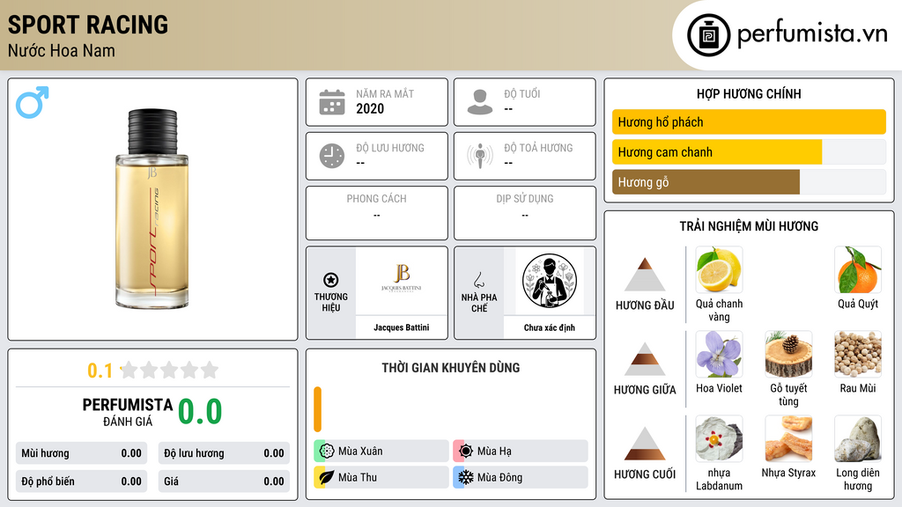The image size is (902, 507).
Task: Click the Dịp sử dụng box
Action: [x=525, y=213]
